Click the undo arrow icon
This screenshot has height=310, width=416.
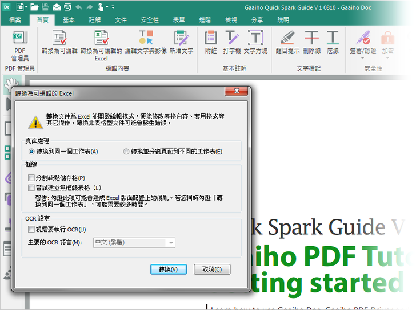(78, 7)
